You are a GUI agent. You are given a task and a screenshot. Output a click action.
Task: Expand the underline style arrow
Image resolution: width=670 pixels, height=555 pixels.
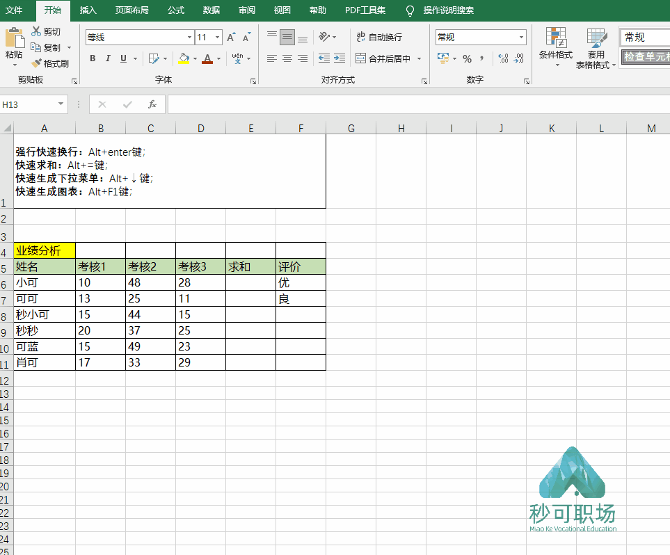pyautogui.click(x=135, y=58)
